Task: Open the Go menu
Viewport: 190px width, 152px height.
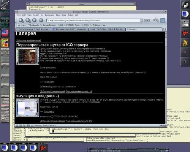Action: click(42, 15)
